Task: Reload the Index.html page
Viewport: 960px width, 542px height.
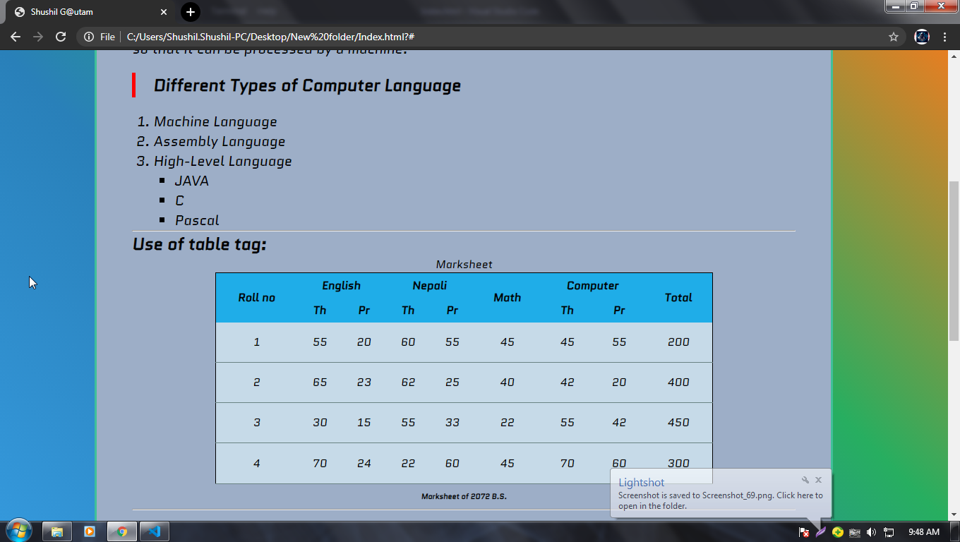Action: (x=60, y=37)
